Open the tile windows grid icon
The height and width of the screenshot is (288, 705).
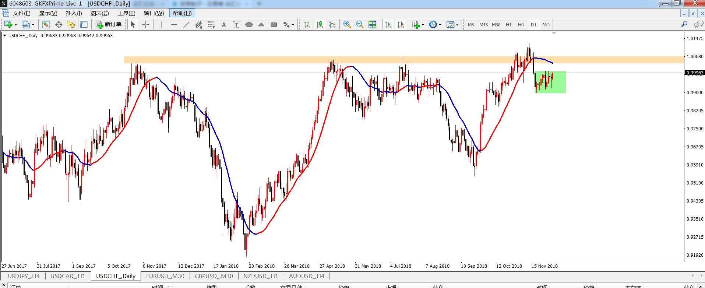point(372,25)
